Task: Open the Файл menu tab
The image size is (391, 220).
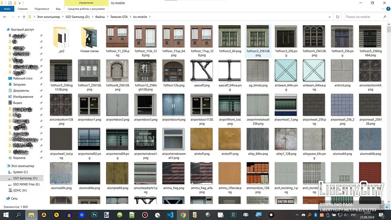Action: tap(7, 9)
